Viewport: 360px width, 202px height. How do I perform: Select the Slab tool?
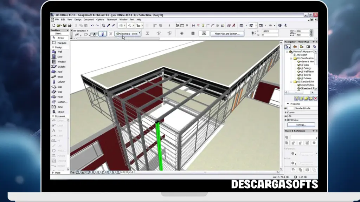[59, 87]
